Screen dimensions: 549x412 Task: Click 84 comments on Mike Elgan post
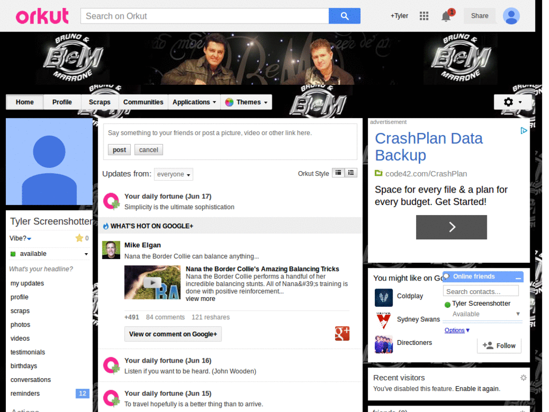165,317
